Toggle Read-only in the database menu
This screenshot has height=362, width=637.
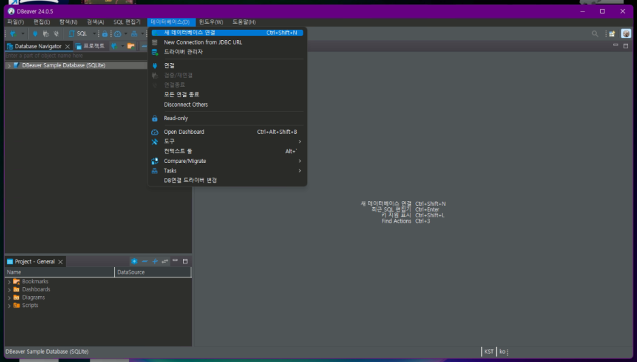[227, 118]
